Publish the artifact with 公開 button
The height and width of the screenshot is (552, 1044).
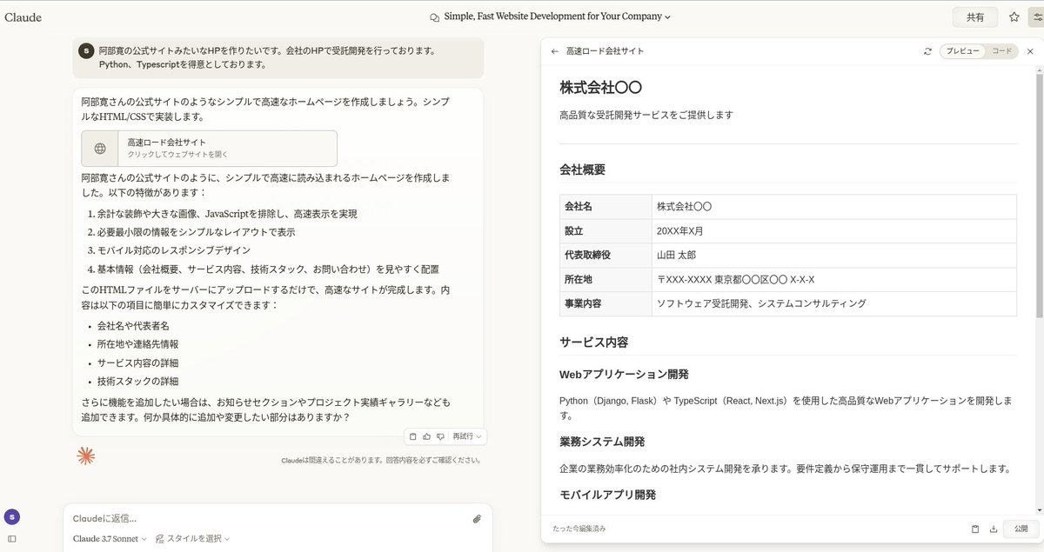tap(1020, 529)
